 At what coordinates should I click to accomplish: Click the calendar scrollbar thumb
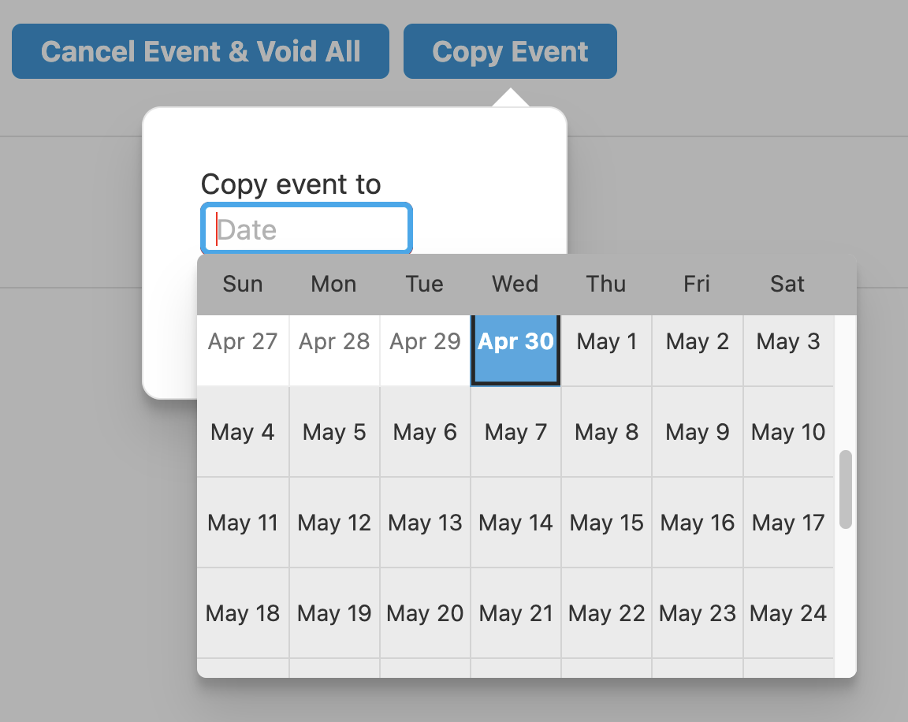tap(846, 489)
